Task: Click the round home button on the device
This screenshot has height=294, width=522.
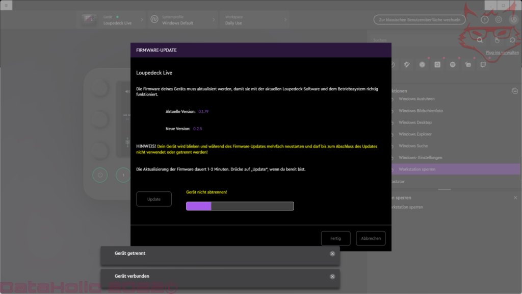Action: 100,175
